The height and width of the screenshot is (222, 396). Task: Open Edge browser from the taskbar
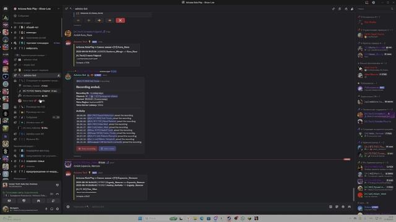click(202, 218)
